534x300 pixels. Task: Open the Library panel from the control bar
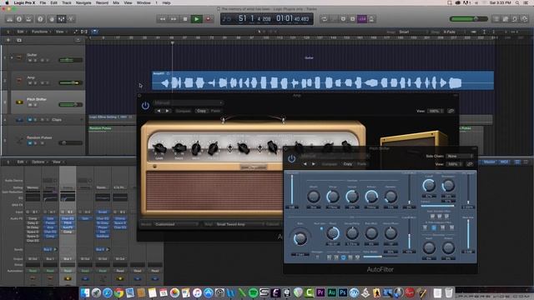9,19
